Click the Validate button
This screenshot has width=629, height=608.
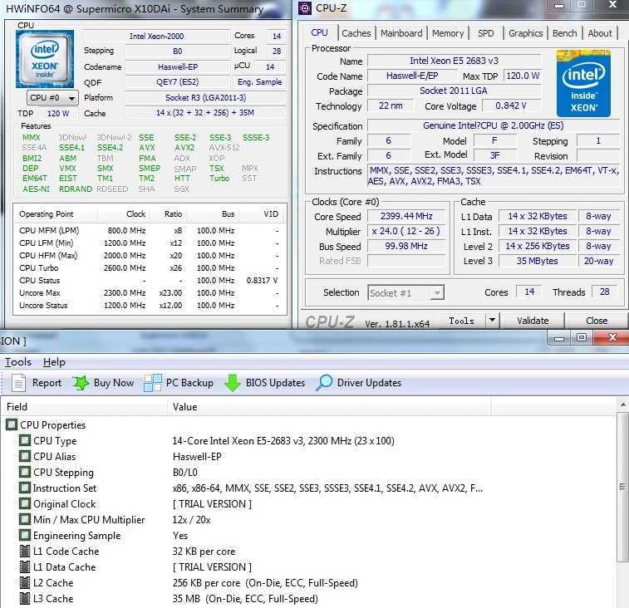(533, 321)
